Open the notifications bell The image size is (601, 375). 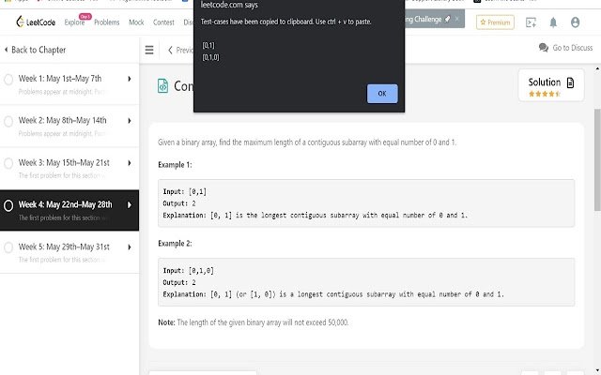tap(553, 22)
